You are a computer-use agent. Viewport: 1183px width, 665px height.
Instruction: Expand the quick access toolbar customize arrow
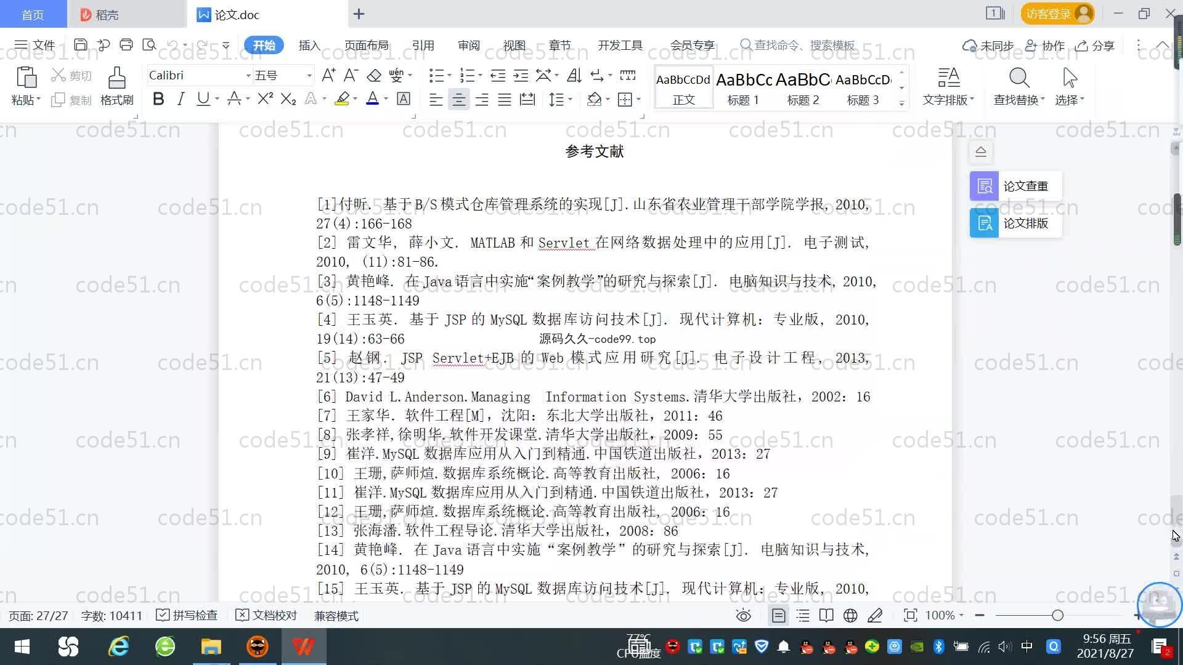coord(226,45)
